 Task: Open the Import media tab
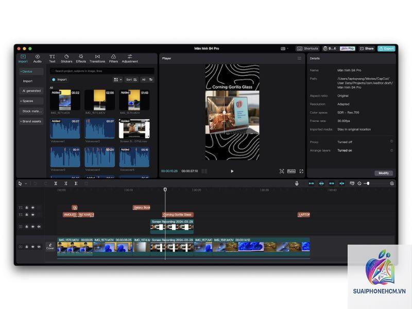pos(23,58)
